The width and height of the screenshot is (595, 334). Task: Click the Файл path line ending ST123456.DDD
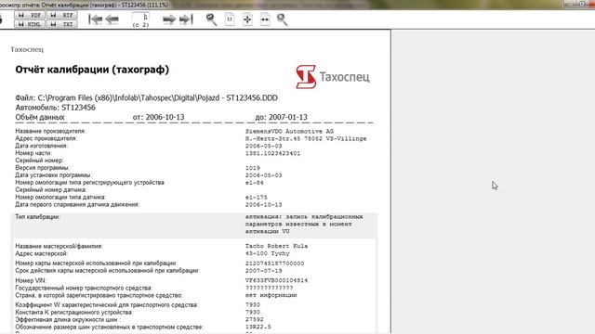[x=147, y=97]
